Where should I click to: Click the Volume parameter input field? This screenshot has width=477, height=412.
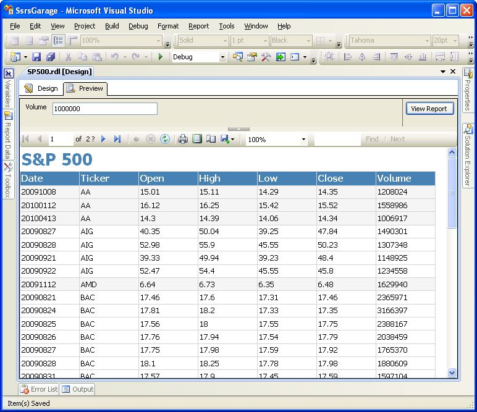(104, 109)
